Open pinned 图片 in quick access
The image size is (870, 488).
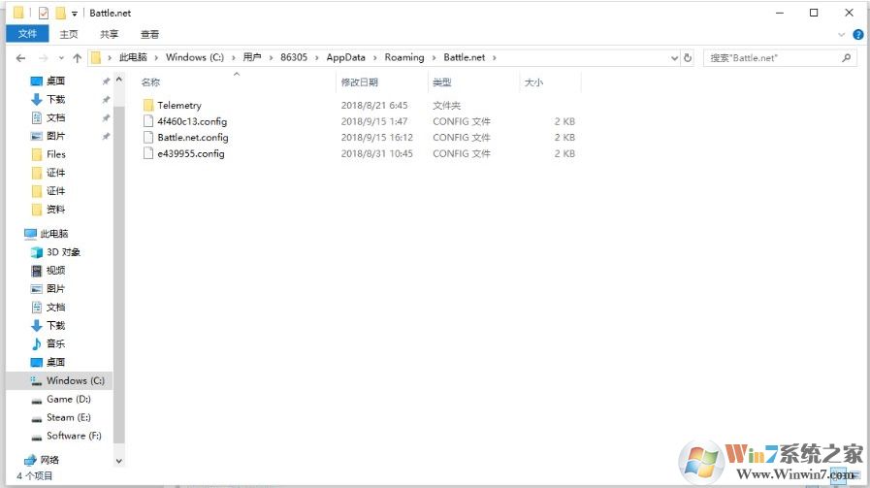coord(55,136)
